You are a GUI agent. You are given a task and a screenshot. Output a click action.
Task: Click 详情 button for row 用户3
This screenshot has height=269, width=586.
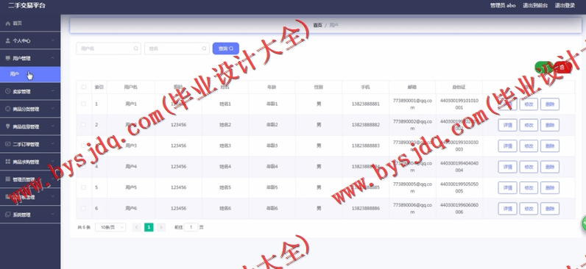pyautogui.click(x=507, y=146)
